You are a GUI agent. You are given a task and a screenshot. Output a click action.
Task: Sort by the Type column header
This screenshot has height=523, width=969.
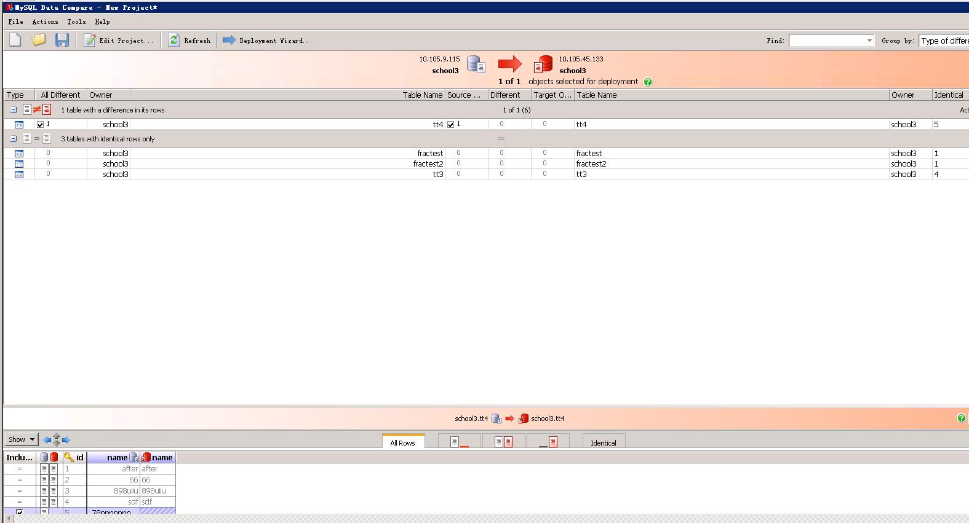19,95
